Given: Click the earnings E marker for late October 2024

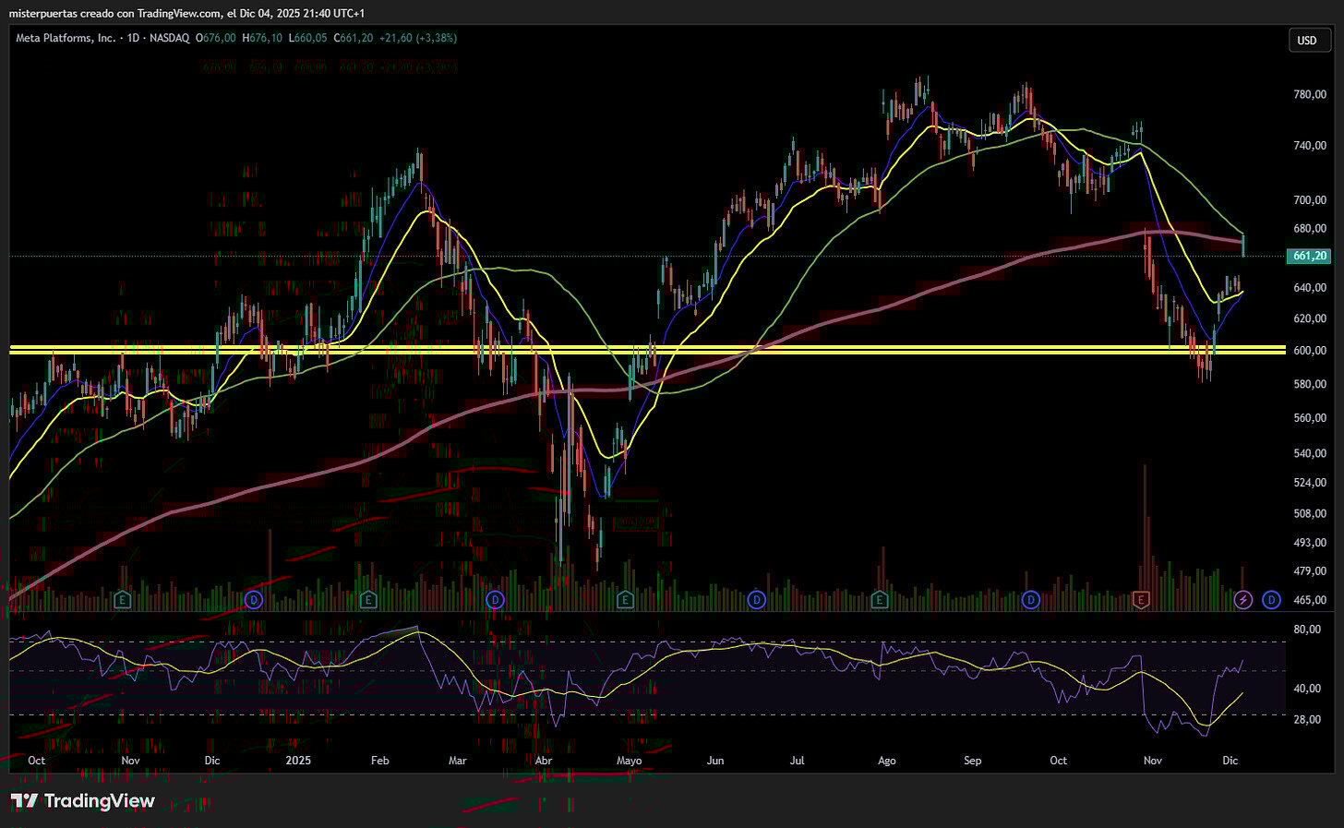Looking at the screenshot, I should [122, 600].
